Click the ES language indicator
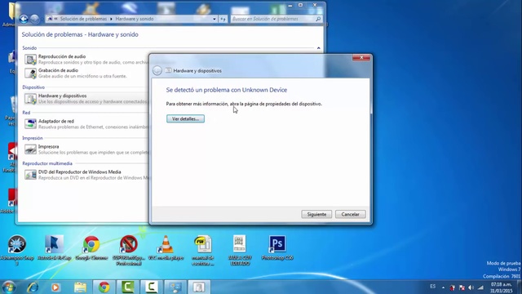 [432, 287]
